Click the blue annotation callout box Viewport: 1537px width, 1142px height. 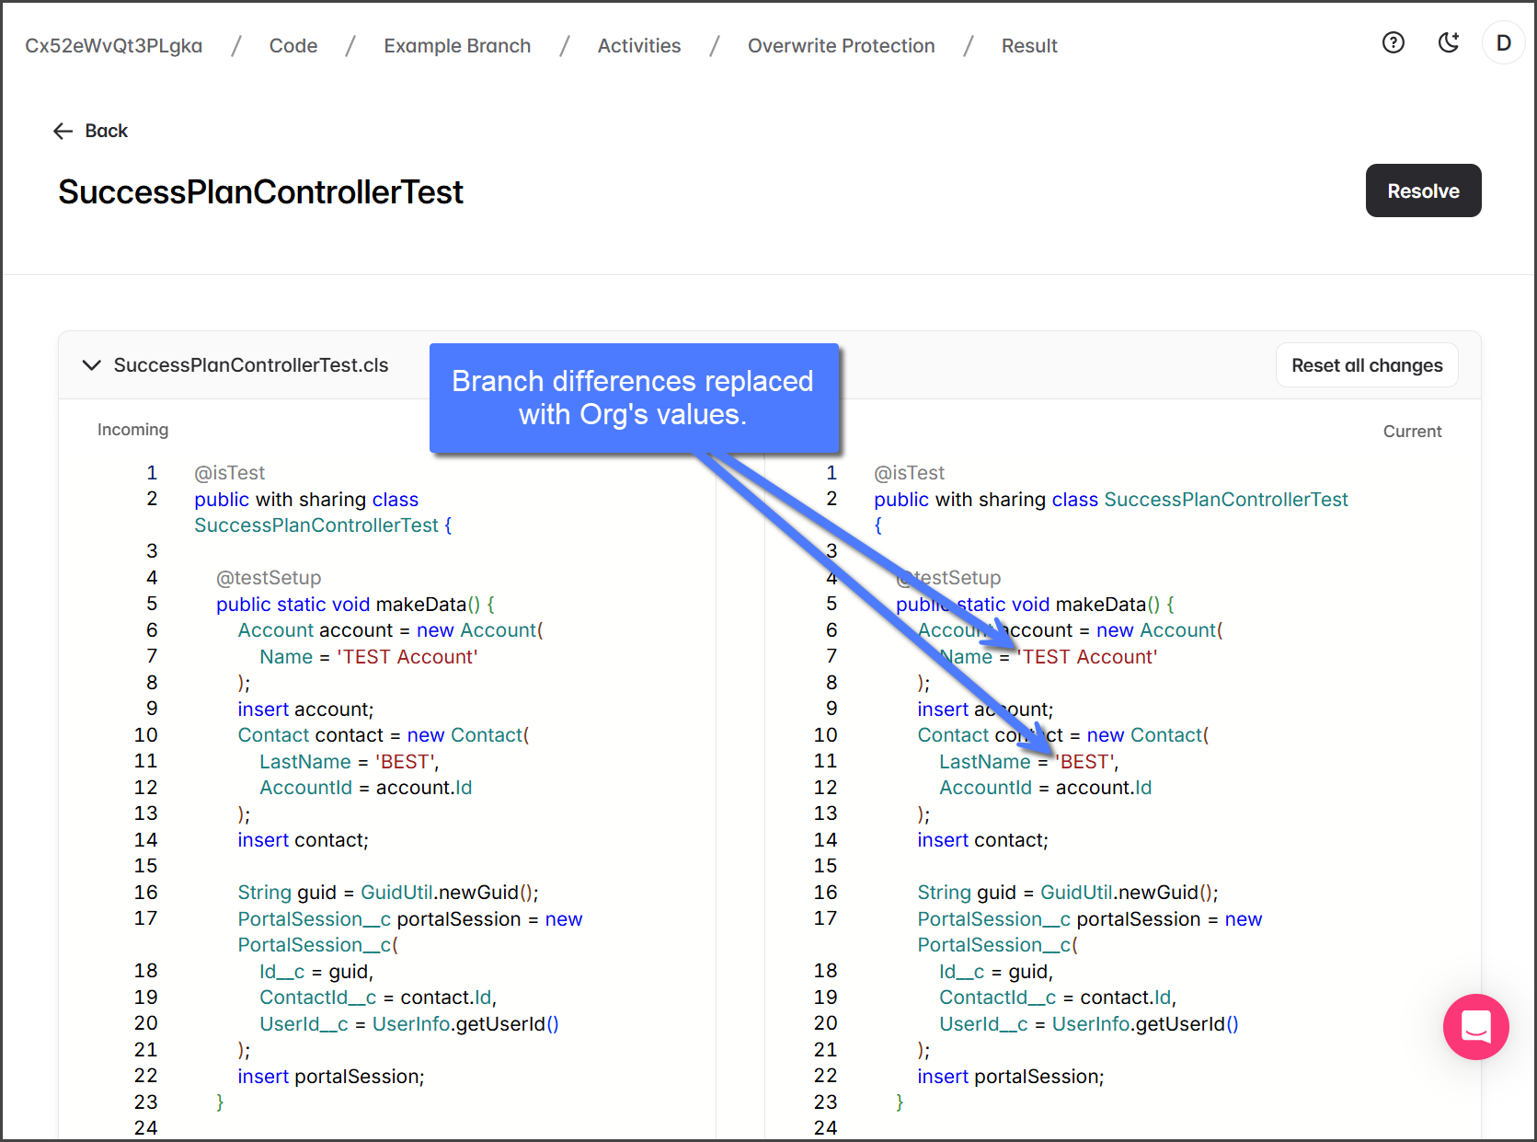coord(633,398)
